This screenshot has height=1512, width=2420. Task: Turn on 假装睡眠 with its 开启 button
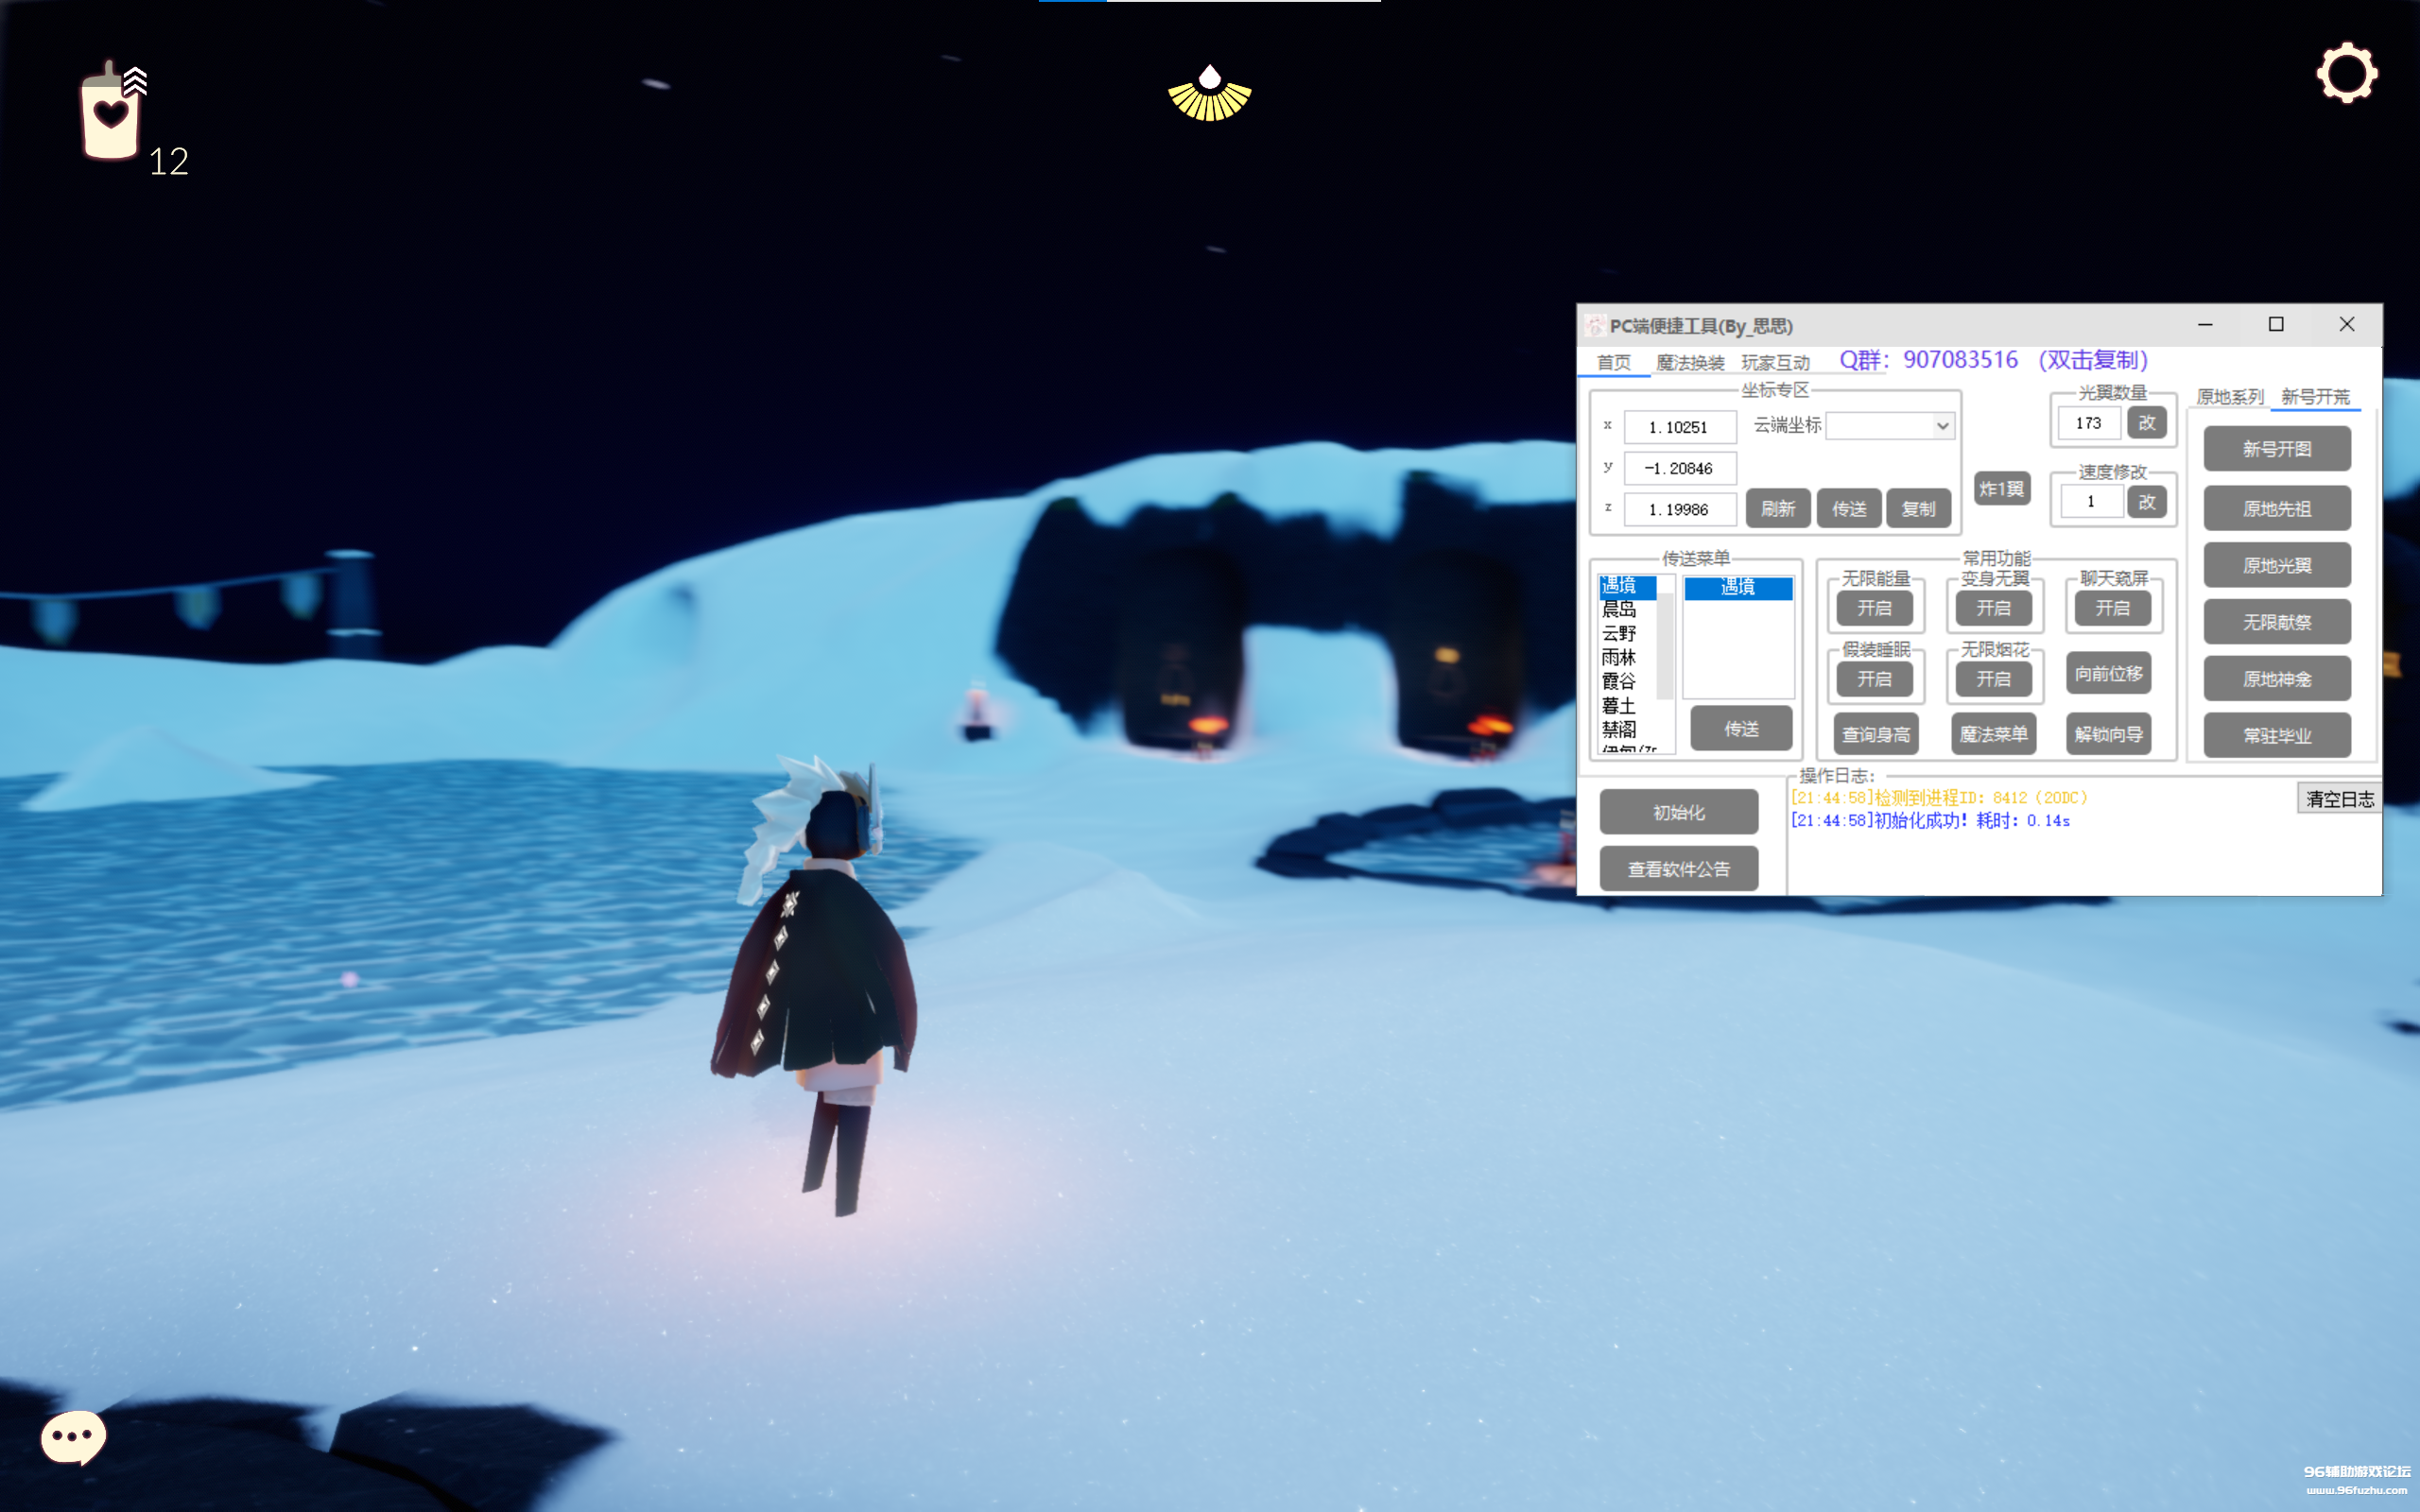1874,679
